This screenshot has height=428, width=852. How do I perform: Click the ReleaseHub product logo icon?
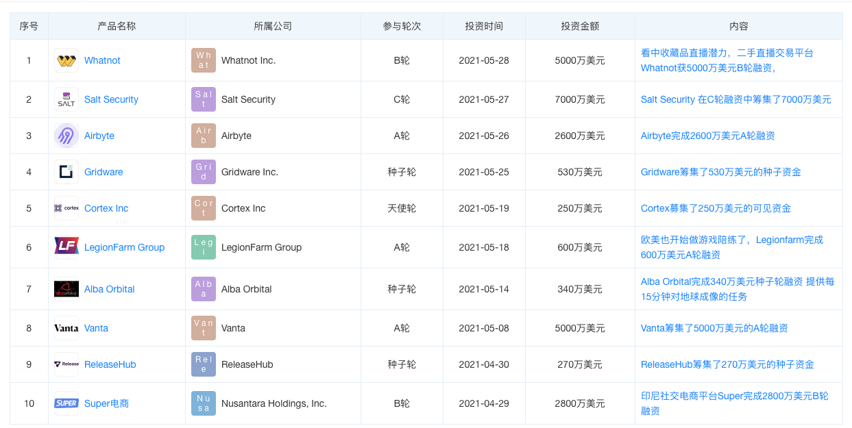pyautogui.click(x=66, y=364)
